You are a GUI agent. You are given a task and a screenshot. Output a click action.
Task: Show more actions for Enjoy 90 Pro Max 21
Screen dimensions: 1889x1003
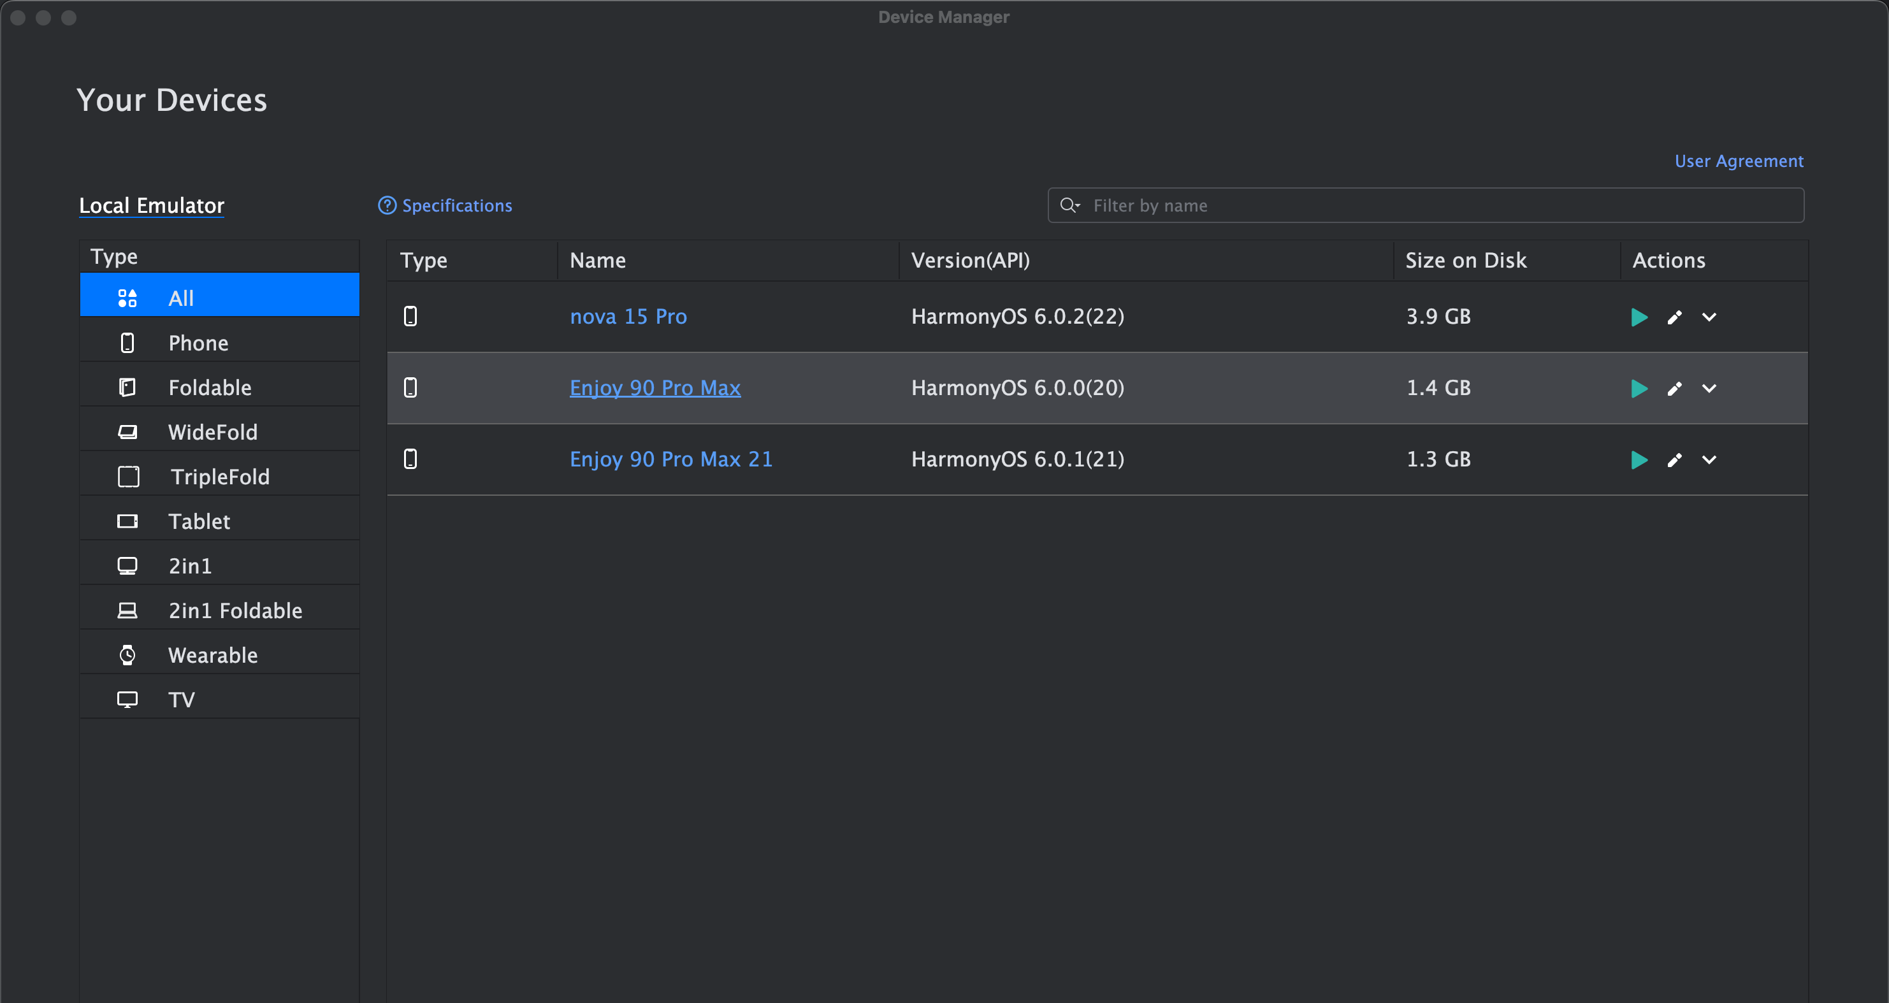tap(1709, 459)
